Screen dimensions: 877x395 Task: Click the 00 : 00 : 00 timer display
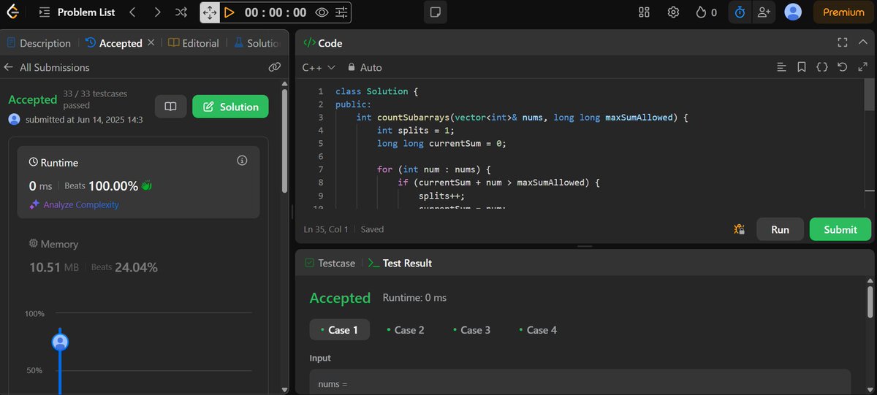[x=276, y=12]
